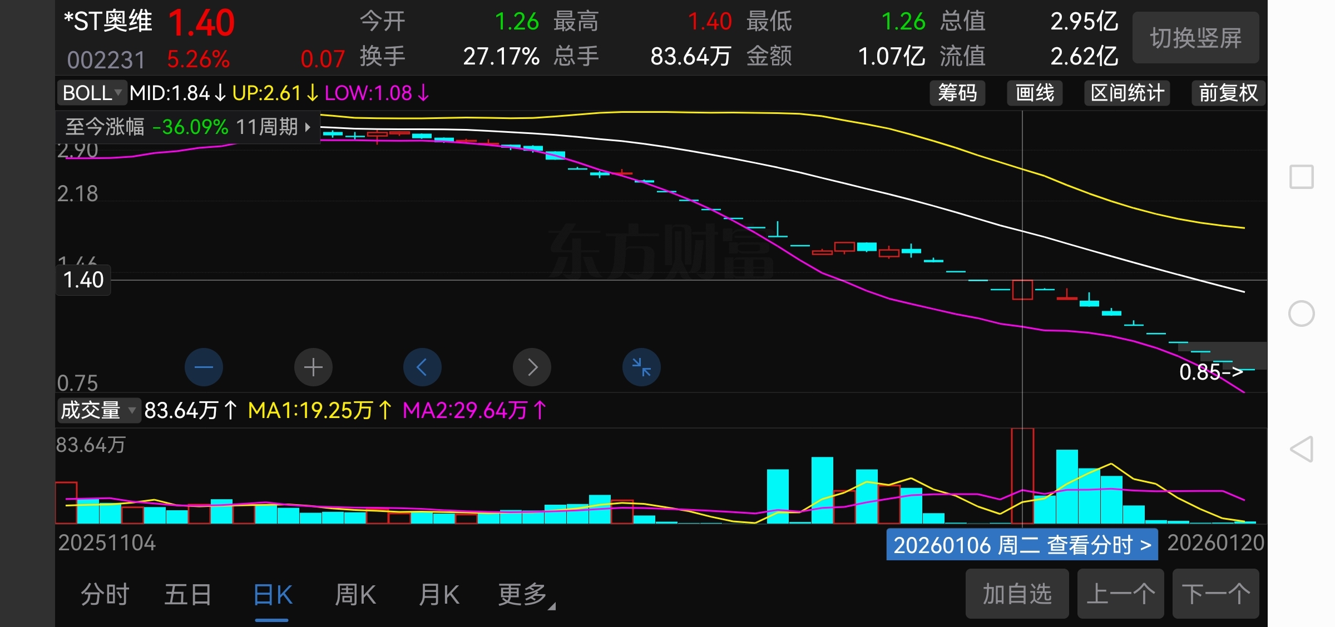Click 加自选 to add to watchlist
1335x627 pixels.
click(1016, 594)
